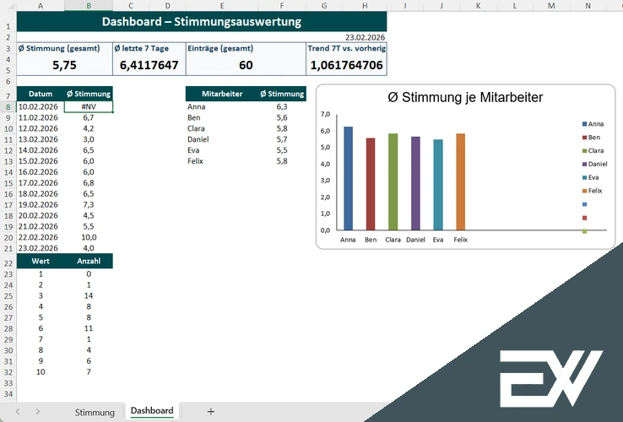The height and width of the screenshot is (422, 623).
Task: Click the date cell 23.02.2026 in row 2
Action: [365, 37]
